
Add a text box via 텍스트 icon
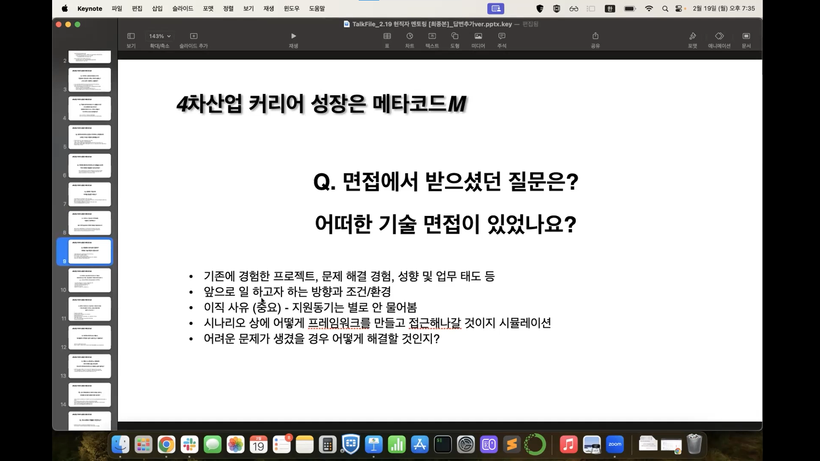pyautogui.click(x=432, y=36)
